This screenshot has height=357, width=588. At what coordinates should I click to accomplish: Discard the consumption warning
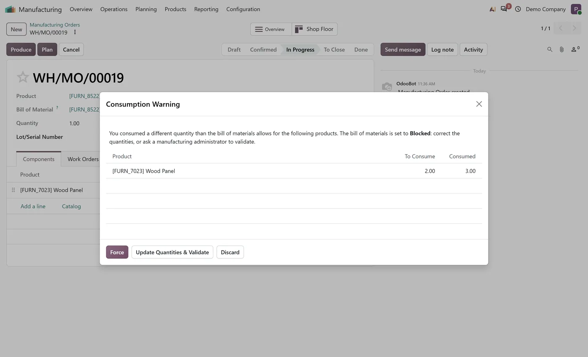(230, 252)
